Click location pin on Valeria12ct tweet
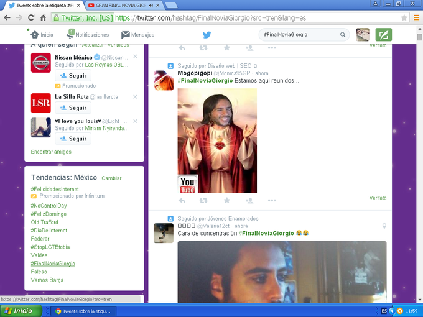The height and width of the screenshot is (317, 423). point(384,226)
